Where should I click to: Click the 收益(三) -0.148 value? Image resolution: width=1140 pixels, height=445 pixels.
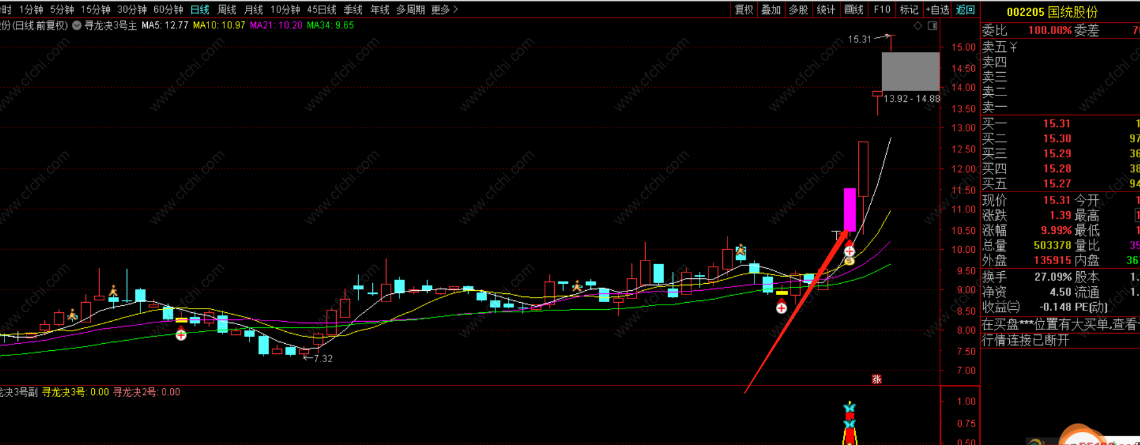[x=1055, y=307]
